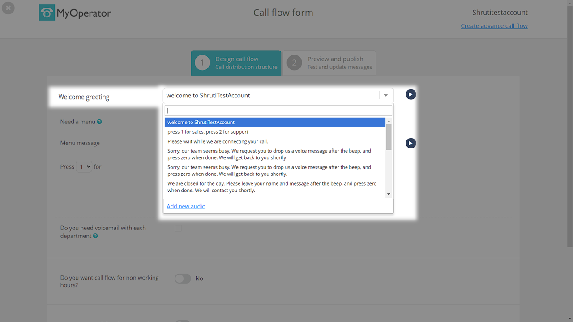
Task: Enable the call flow for non working hours toggle
Action: pyautogui.click(x=183, y=279)
